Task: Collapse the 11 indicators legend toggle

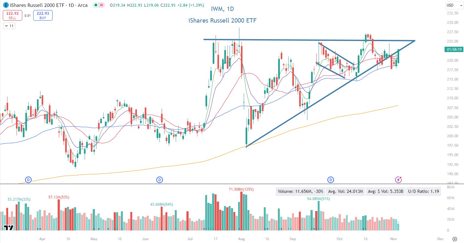Action: tap(9, 26)
